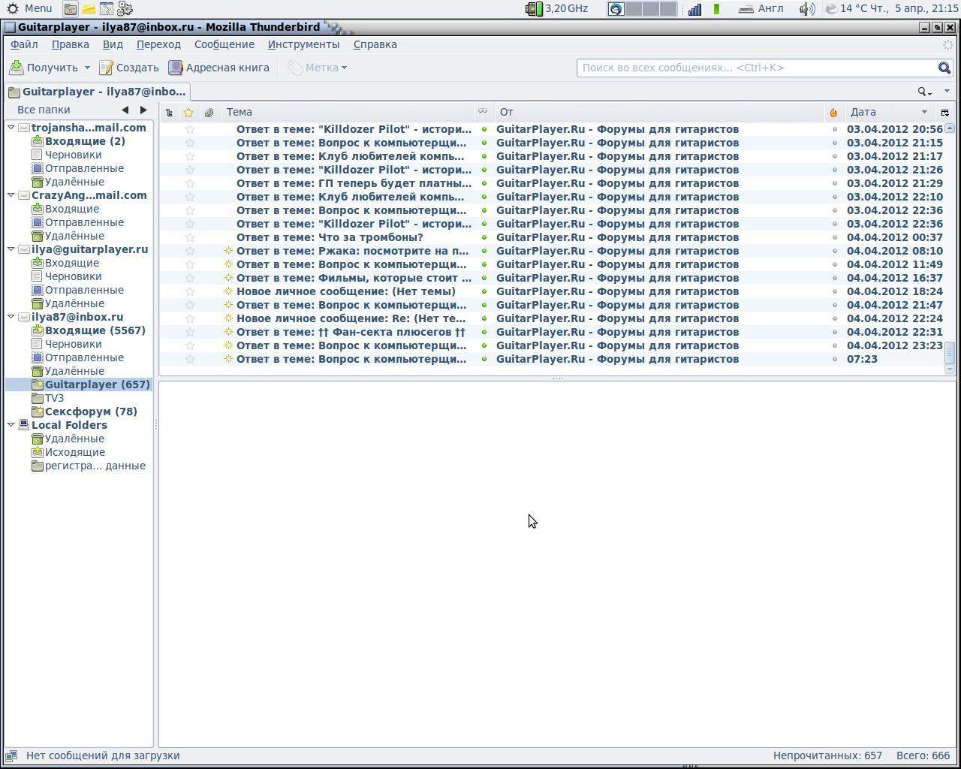Star the 'Что за тромбоны?' message

click(190, 237)
